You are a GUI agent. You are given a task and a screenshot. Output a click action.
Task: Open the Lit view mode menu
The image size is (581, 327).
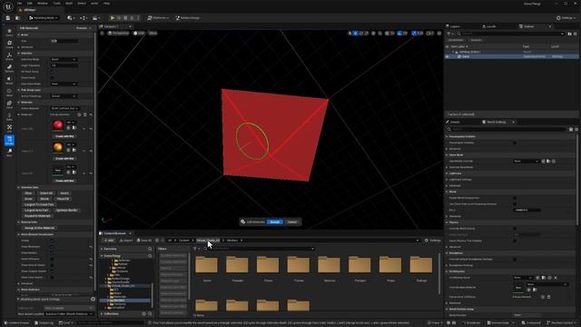coord(139,33)
